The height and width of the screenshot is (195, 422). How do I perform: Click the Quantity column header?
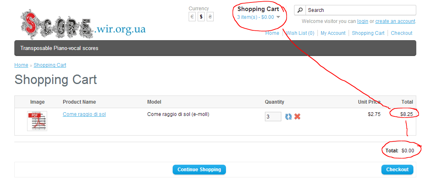coord(274,102)
